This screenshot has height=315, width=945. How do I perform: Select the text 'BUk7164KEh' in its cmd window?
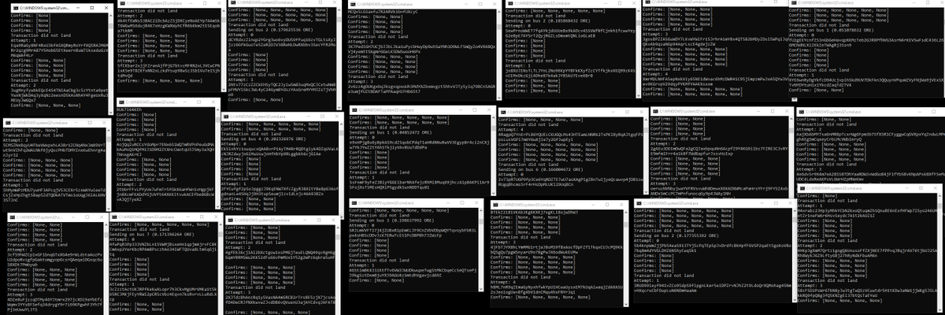129,109
